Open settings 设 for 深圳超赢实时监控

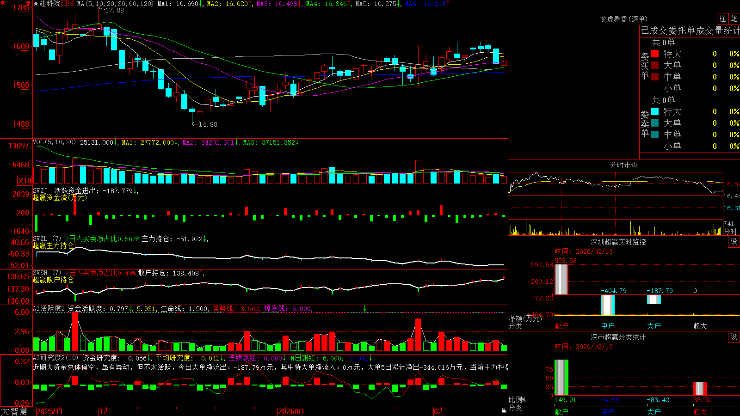734,242
